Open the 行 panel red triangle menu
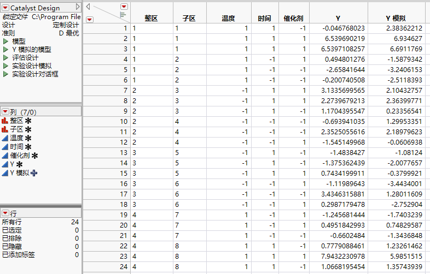Image resolution: width=430 pixels, height=274 pixels. 5,213
